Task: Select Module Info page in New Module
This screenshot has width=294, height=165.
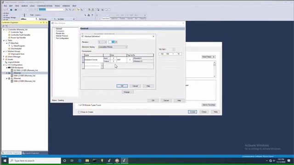Action: (x=60, y=33)
